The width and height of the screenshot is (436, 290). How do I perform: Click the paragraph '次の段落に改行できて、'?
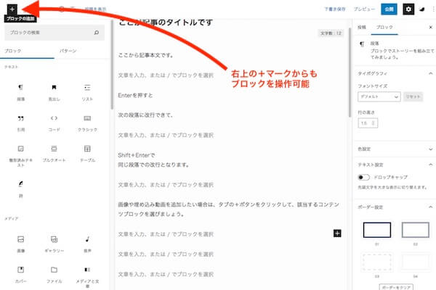(145, 115)
